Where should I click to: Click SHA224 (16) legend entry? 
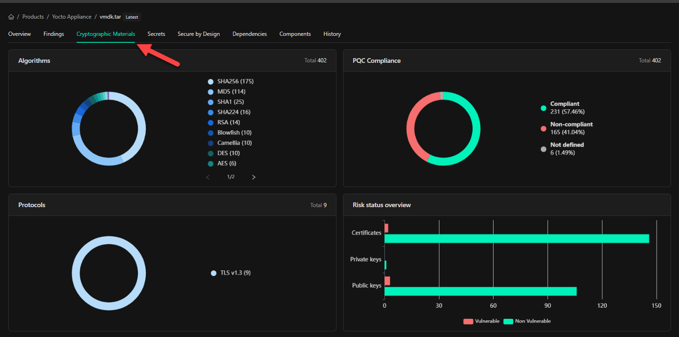click(x=229, y=112)
